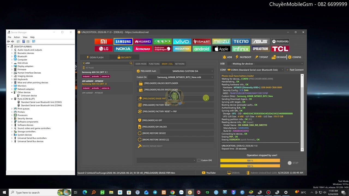Select the Qualcomm Snapdragon logo
349x196 pixels.
pyautogui.click(x=163, y=49)
